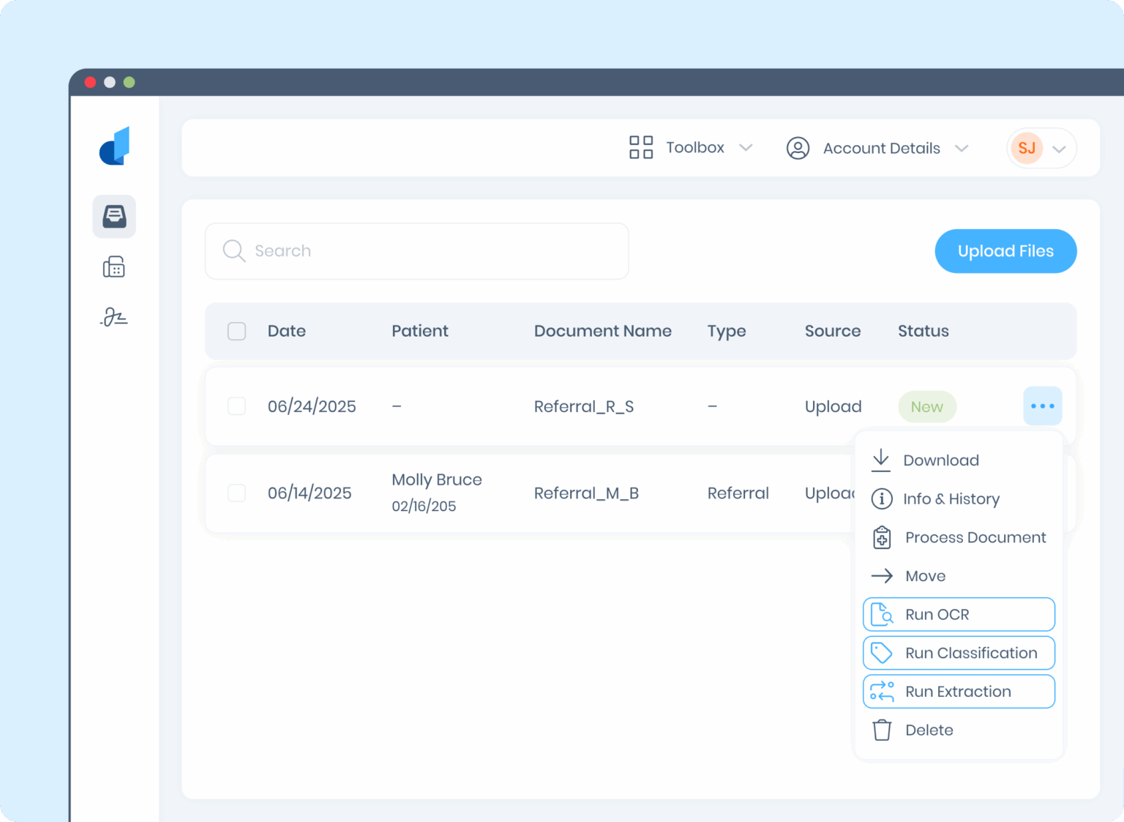This screenshot has width=1124, height=822.
Task: Check the checkbox for Molly Bruce's document
Action: point(236,493)
